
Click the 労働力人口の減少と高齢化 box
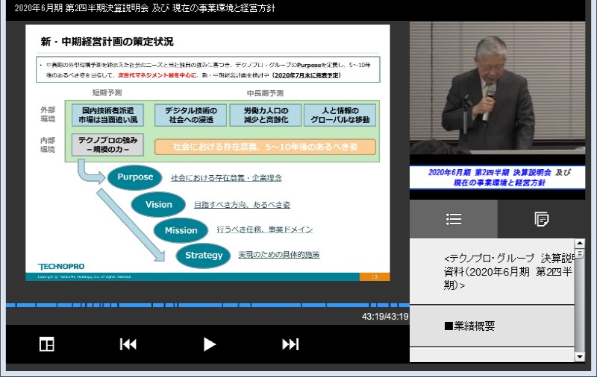266,115
